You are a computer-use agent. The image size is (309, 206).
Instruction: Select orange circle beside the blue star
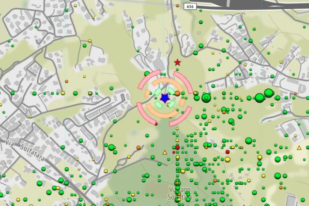(177, 93)
